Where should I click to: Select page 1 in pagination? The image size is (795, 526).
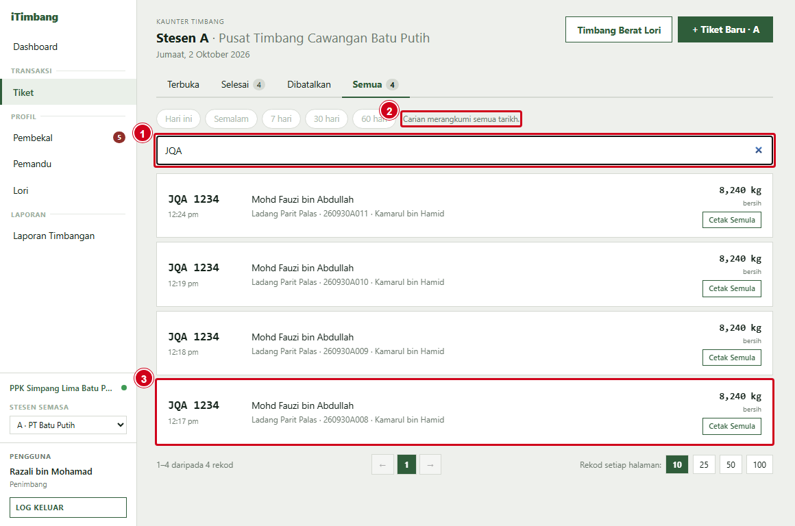click(x=406, y=464)
